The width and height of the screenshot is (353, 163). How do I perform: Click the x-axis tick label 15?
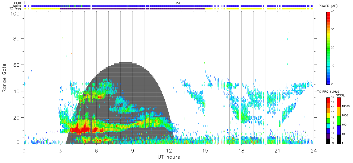point(205,150)
